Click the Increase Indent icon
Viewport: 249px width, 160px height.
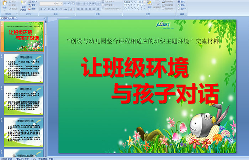(93, 3)
